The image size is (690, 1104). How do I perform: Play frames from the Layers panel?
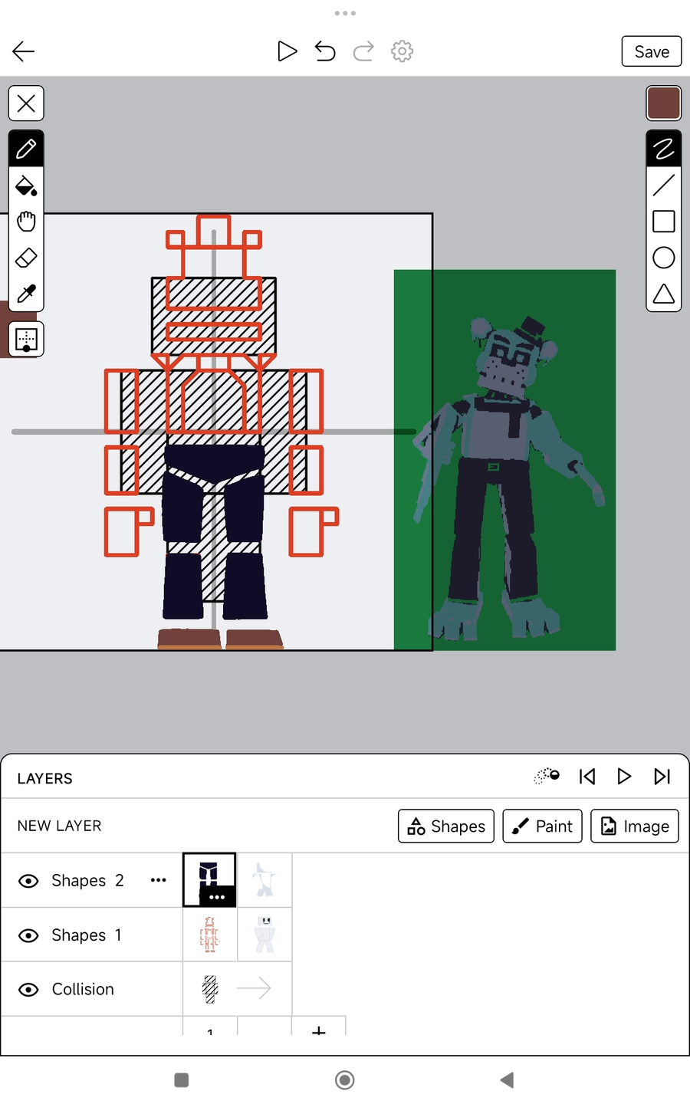[x=624, y=777]
